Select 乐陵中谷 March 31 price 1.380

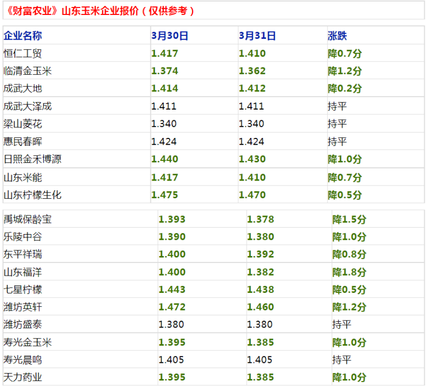pyautogui.click(x=261, y=237)
